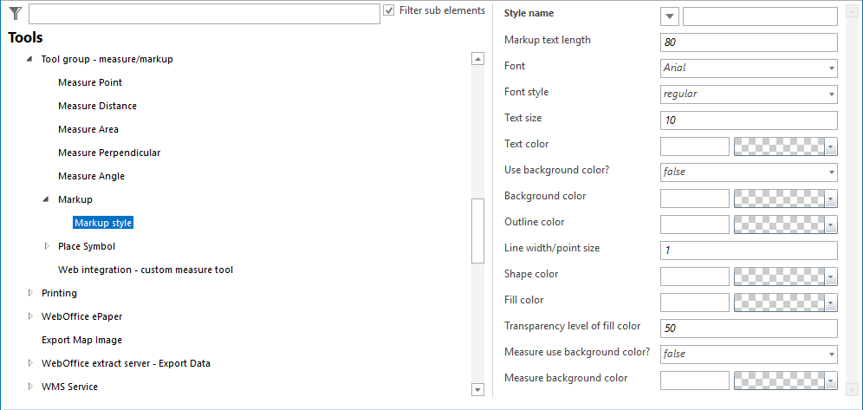Open the Fill color swatch picker
Image resolution: width=863 pixels, height=410 pixels.
pyautogui.click(x=786, y=303)
